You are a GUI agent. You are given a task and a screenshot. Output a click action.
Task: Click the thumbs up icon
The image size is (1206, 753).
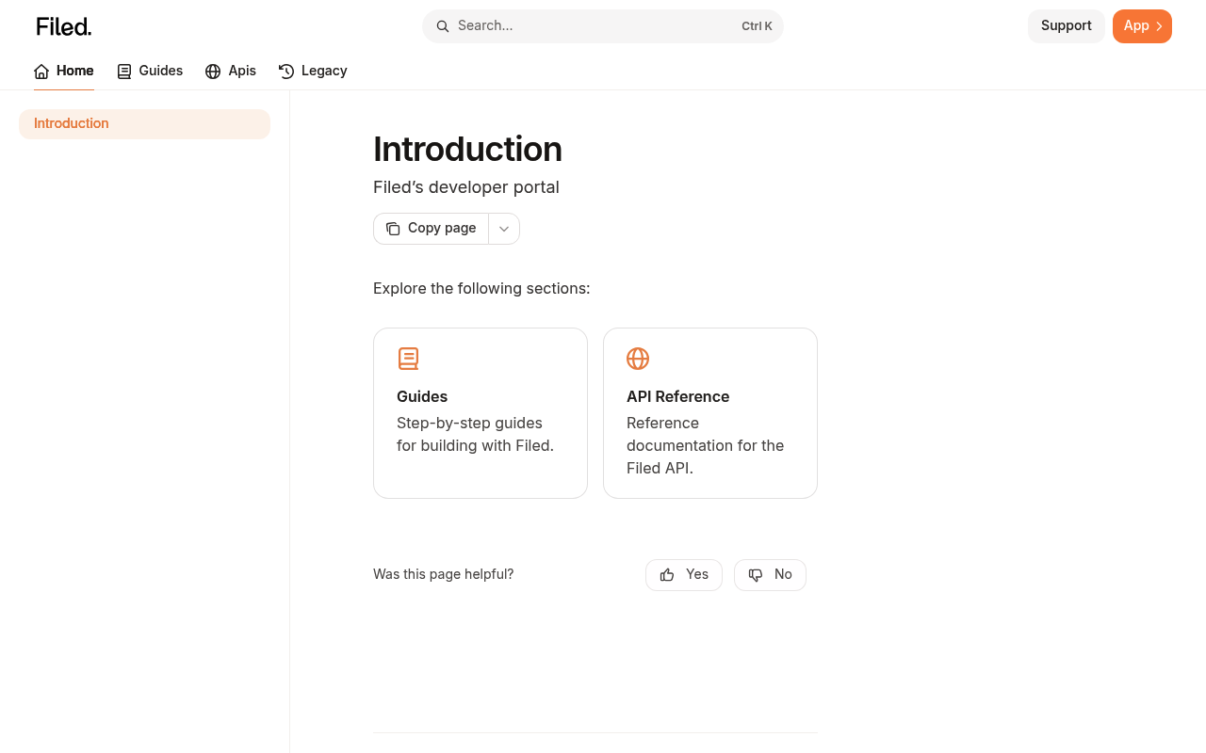667,575
